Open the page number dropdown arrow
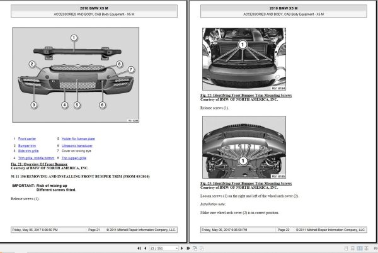This screenshot has height=253, width=378. coord(176,248)
